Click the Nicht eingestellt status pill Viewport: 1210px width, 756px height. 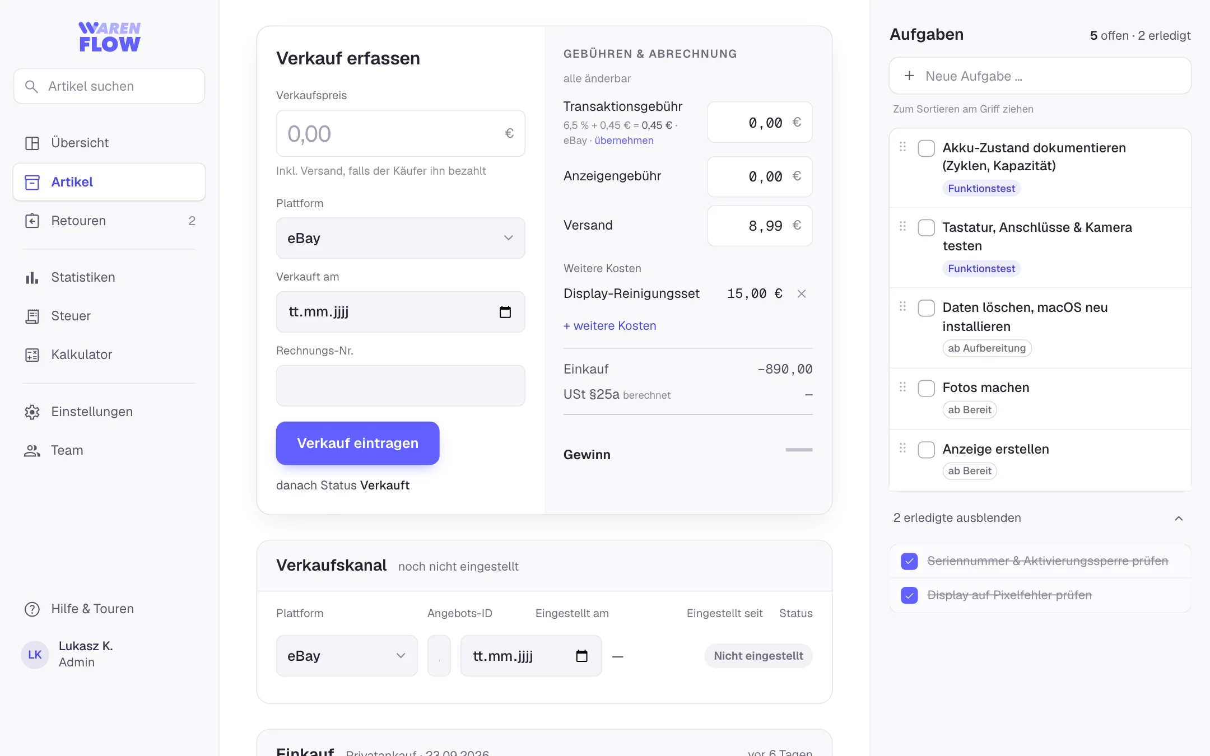coord(758,656)
